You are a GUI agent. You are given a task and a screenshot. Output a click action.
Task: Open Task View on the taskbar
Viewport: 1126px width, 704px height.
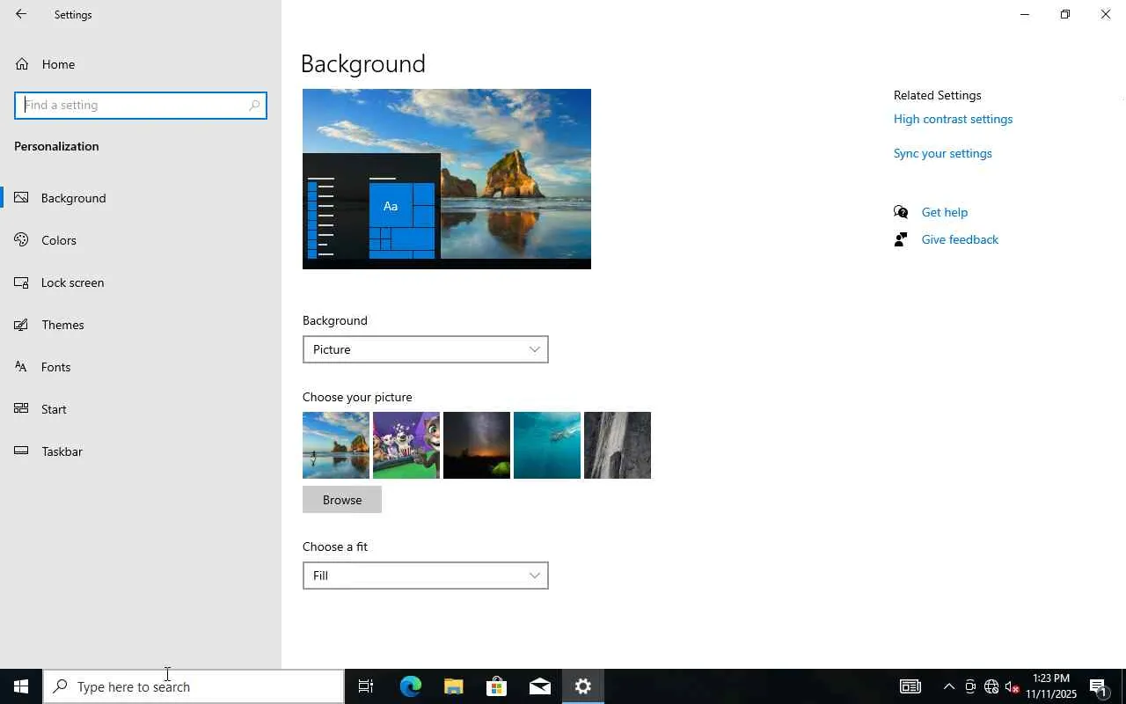point(366,686)
